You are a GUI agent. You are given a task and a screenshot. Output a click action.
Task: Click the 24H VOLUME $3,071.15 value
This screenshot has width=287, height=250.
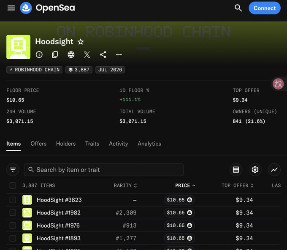click(x=20, y=121)
